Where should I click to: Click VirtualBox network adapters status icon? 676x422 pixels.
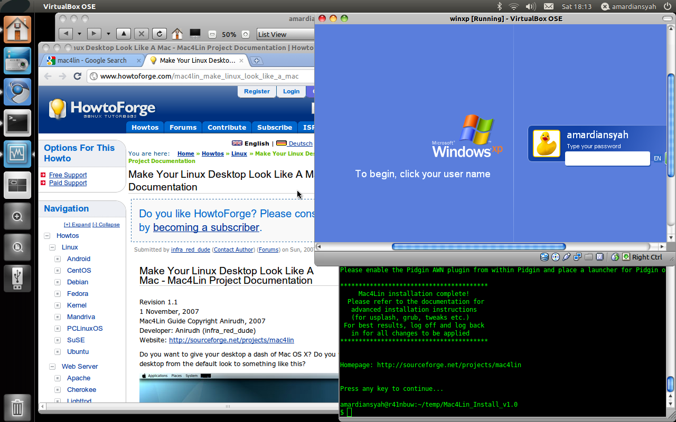[x=578, y=257]
